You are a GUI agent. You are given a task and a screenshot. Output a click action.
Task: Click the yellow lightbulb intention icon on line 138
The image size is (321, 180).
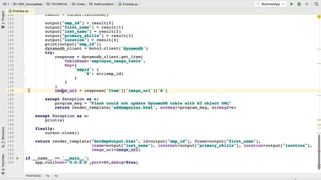click(x=29, y=90)
